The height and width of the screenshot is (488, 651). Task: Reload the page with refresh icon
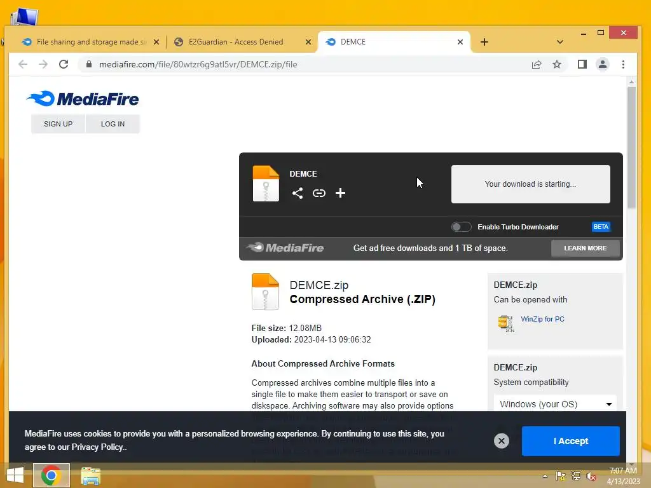(x=64, y=64)
